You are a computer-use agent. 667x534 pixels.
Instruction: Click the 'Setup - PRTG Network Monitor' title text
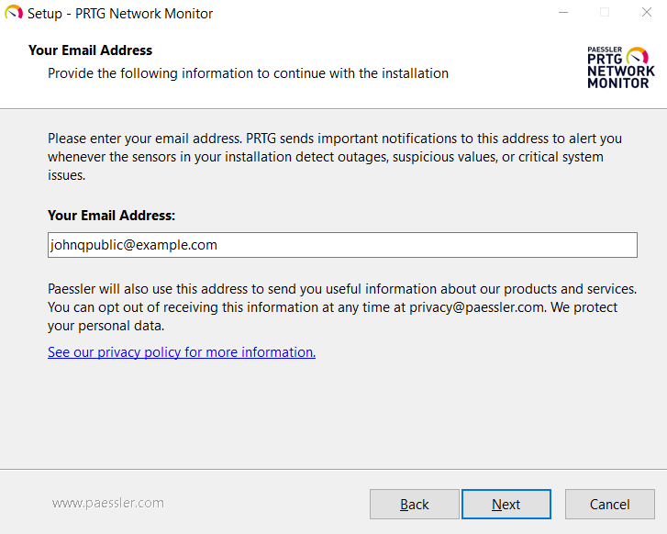click(x=120, y=14)
